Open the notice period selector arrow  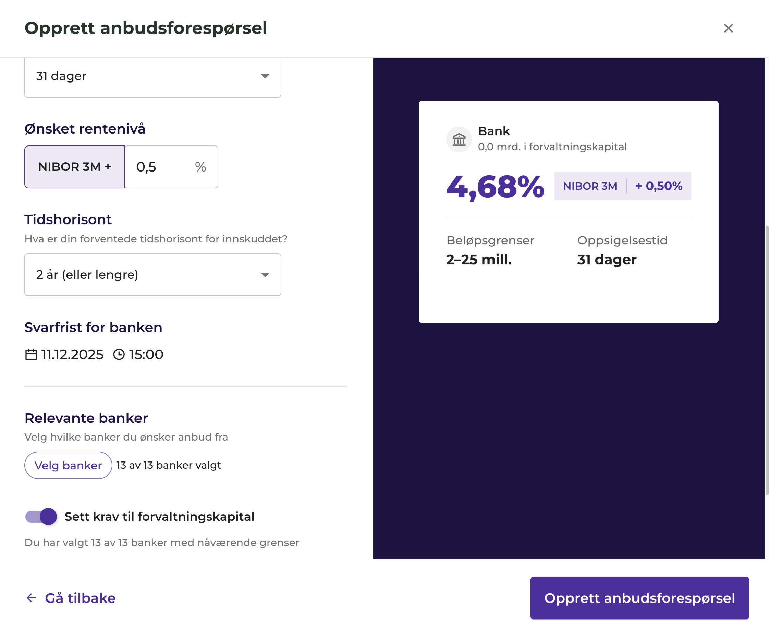tap(265, 76)
